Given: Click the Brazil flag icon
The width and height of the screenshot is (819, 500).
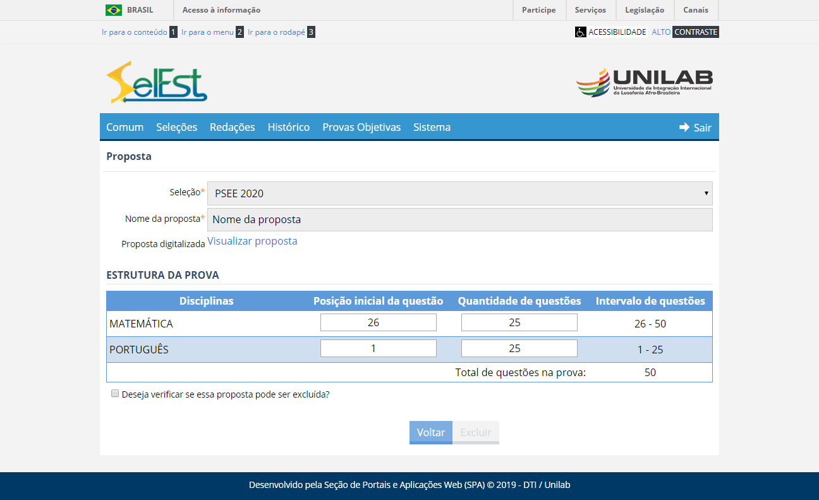Looking at the screenshot, I should tap(114, 10).
